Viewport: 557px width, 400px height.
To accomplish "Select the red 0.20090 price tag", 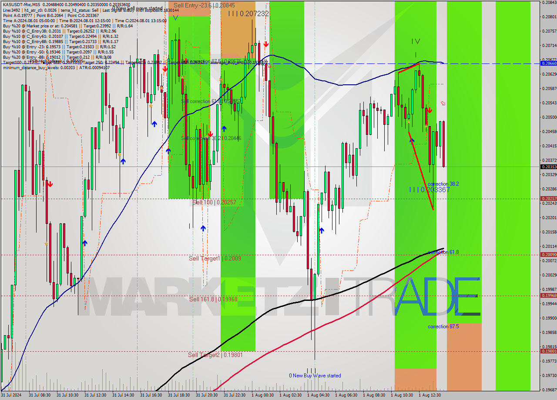I will pos(548,254).
